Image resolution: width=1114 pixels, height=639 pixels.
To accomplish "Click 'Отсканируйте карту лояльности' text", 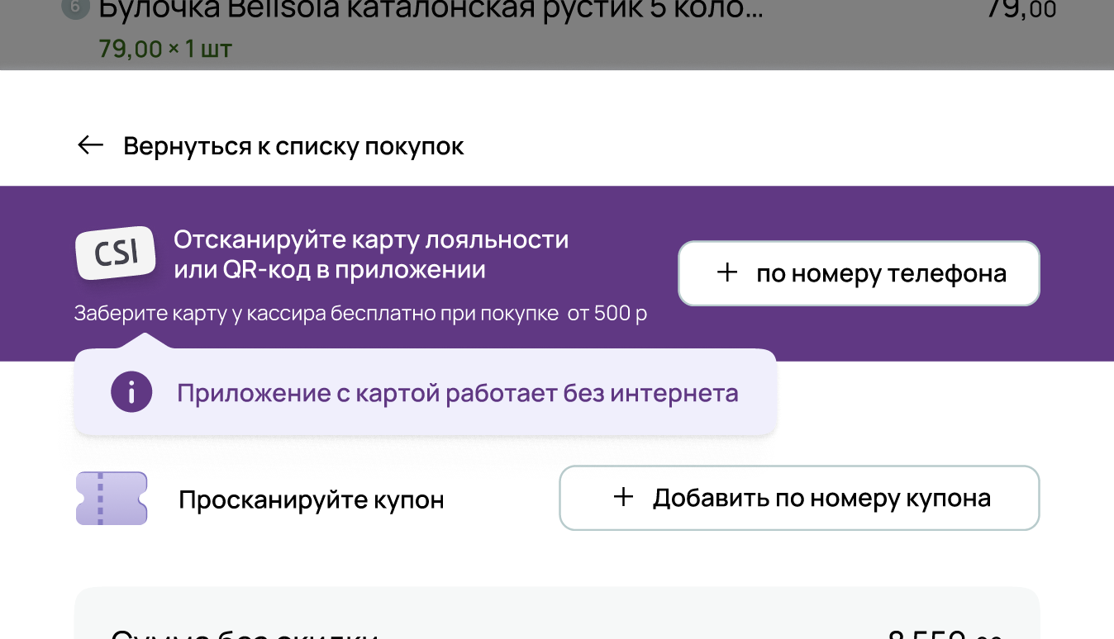I will pyautogui.click(x=369, y=239).
